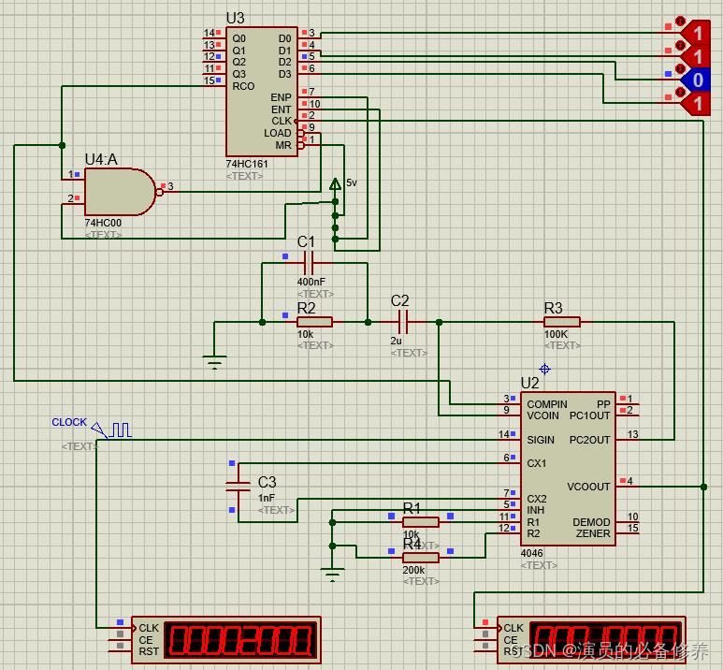Click the 1nF value label
The width and height of the screenshot is (723, 670).
(x=267, y=498)
